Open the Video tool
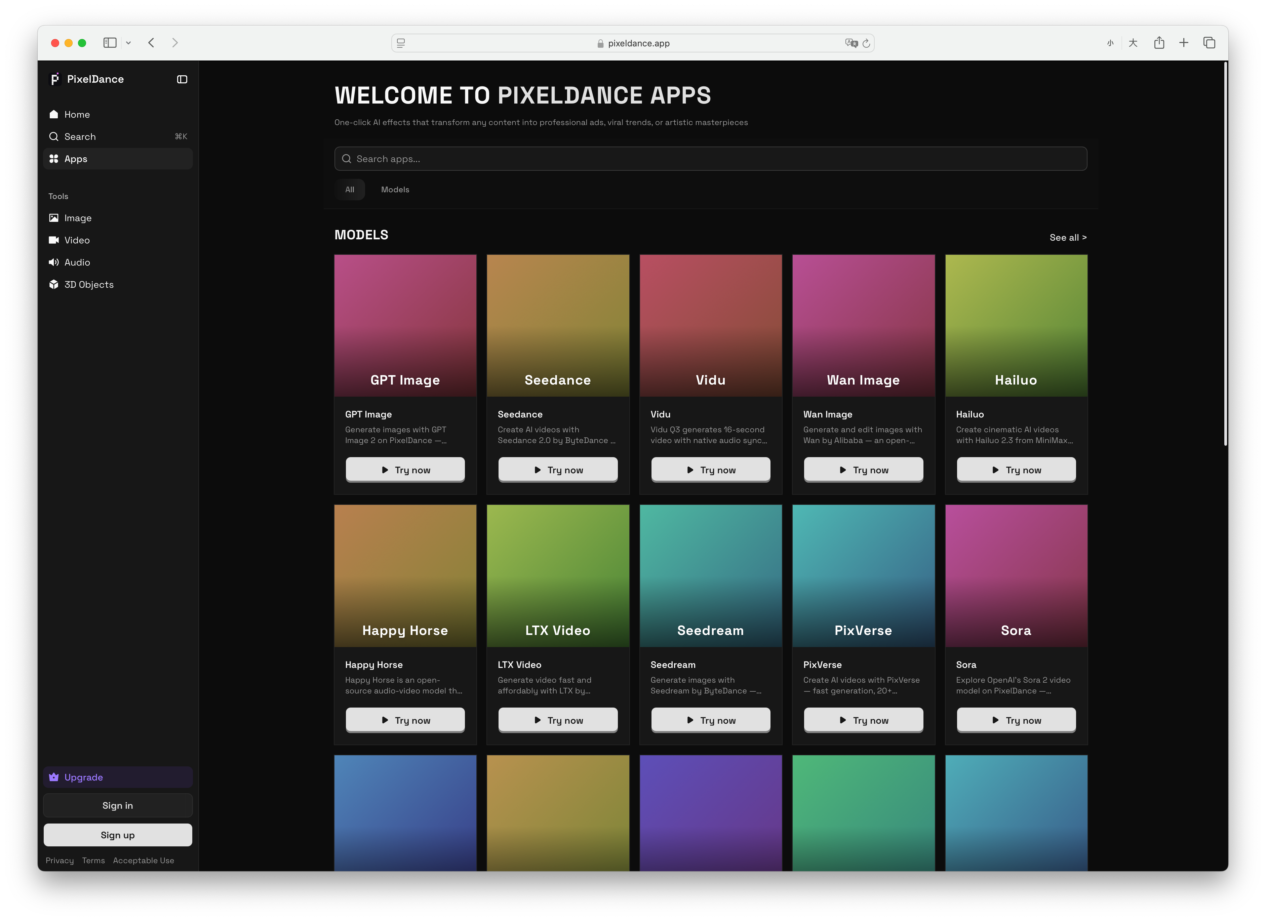This screenshot has height=921, width=1266. [x=118, y=241]
